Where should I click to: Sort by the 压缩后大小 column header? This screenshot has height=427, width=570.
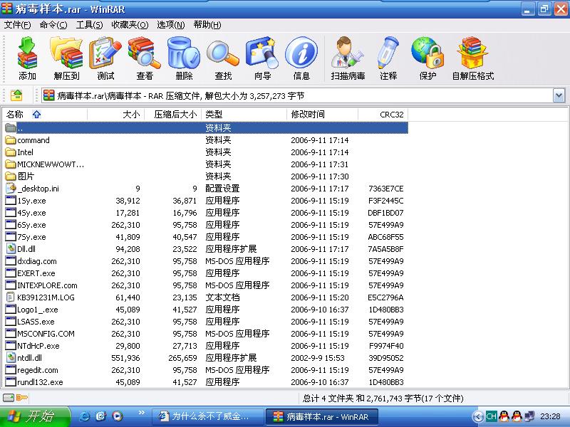pyautogui.click(x=173, y=115)
